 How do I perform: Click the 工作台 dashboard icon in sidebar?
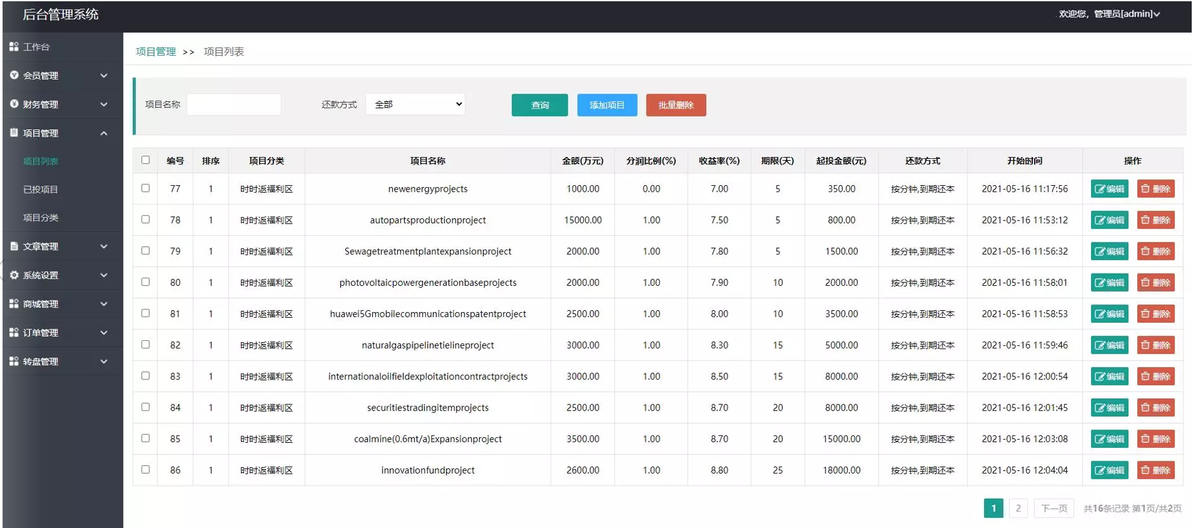13,47
